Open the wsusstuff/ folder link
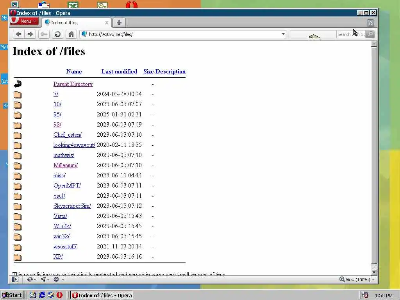Viewport: 400px width, 300px height. click(x=65, y=246)
